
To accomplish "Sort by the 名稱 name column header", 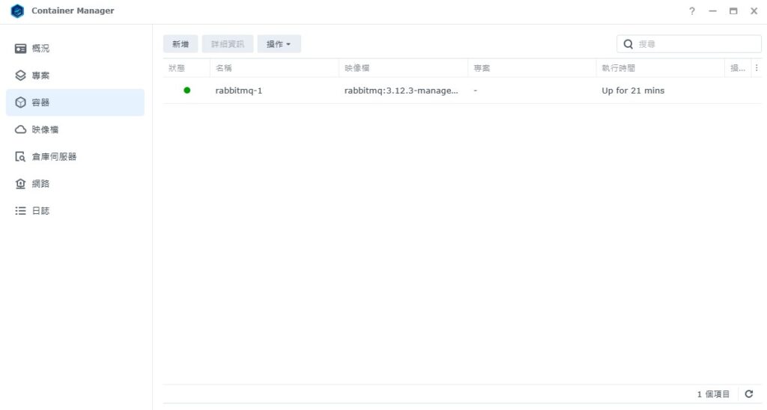I will pyautogui.click(x=274, y=68).
